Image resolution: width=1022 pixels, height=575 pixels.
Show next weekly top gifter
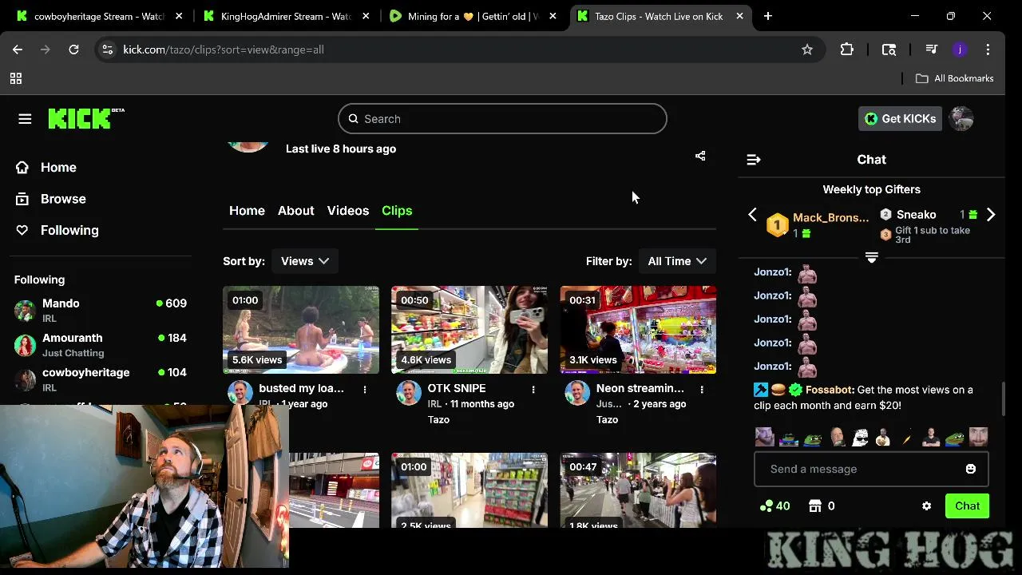991,215
